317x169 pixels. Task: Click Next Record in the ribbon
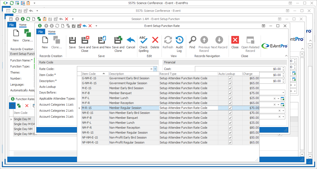tap(219, 43)
